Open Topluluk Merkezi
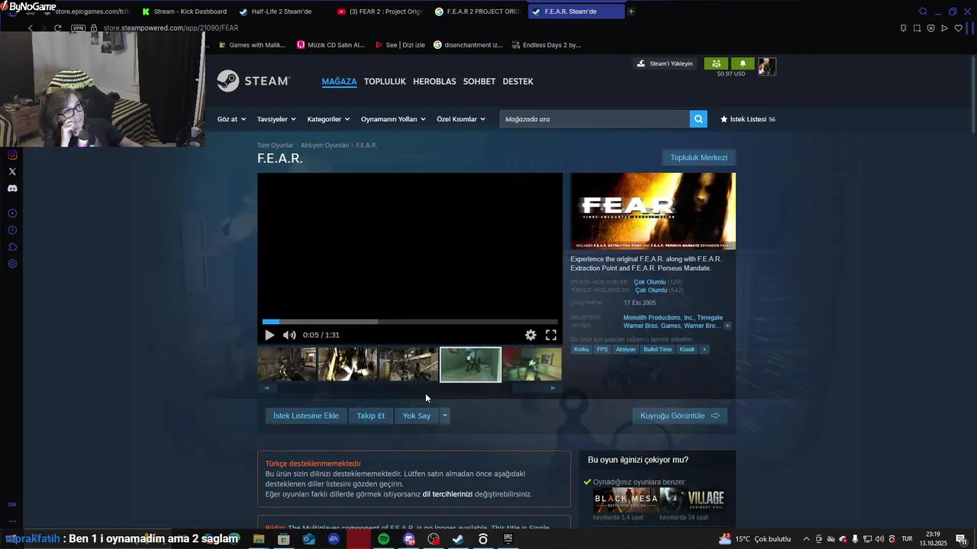The height and width of the screenshot is (549, 977). (x=698, y=158)
